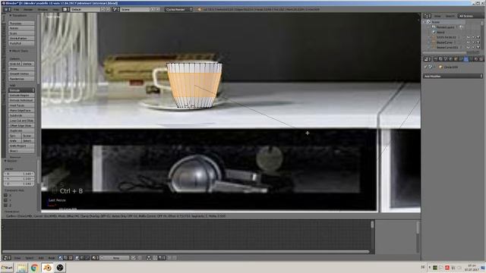The height and width of the screenshot is (273, 486).
Task: Click the Vector X value field
Action: (18, 174)
